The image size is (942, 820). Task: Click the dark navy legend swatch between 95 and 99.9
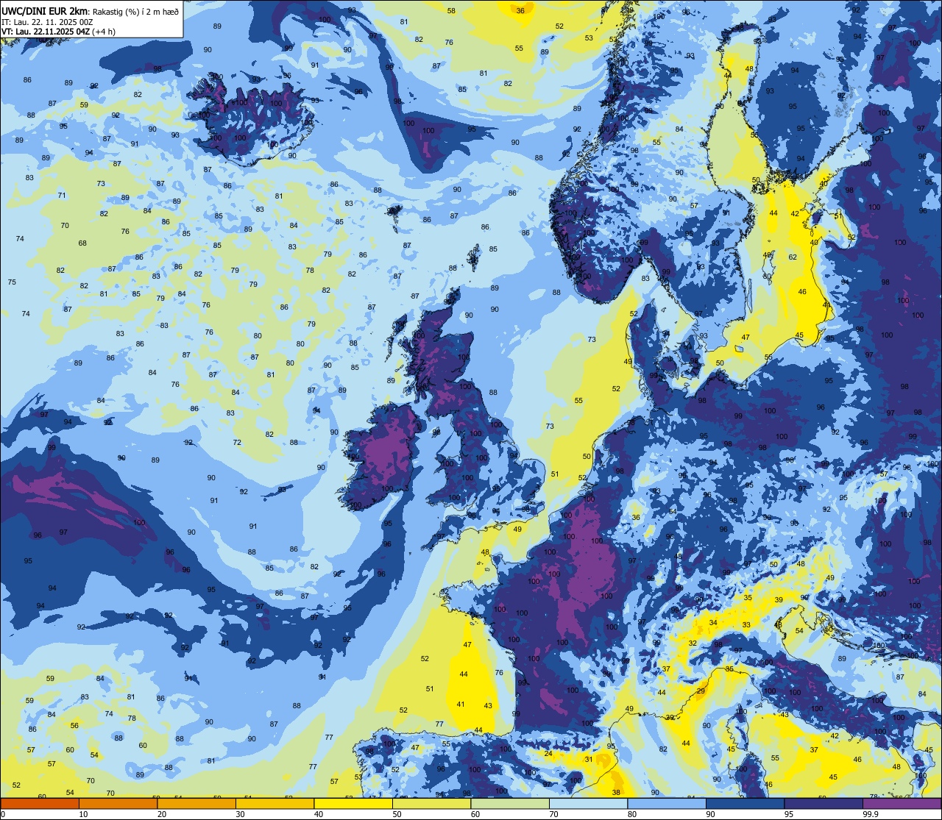coord(824,803)
